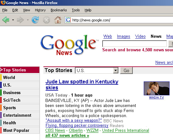Open the Images search link
Image resolution: width=173 pixels, height=140 pixels.
(x=124, y=36)
